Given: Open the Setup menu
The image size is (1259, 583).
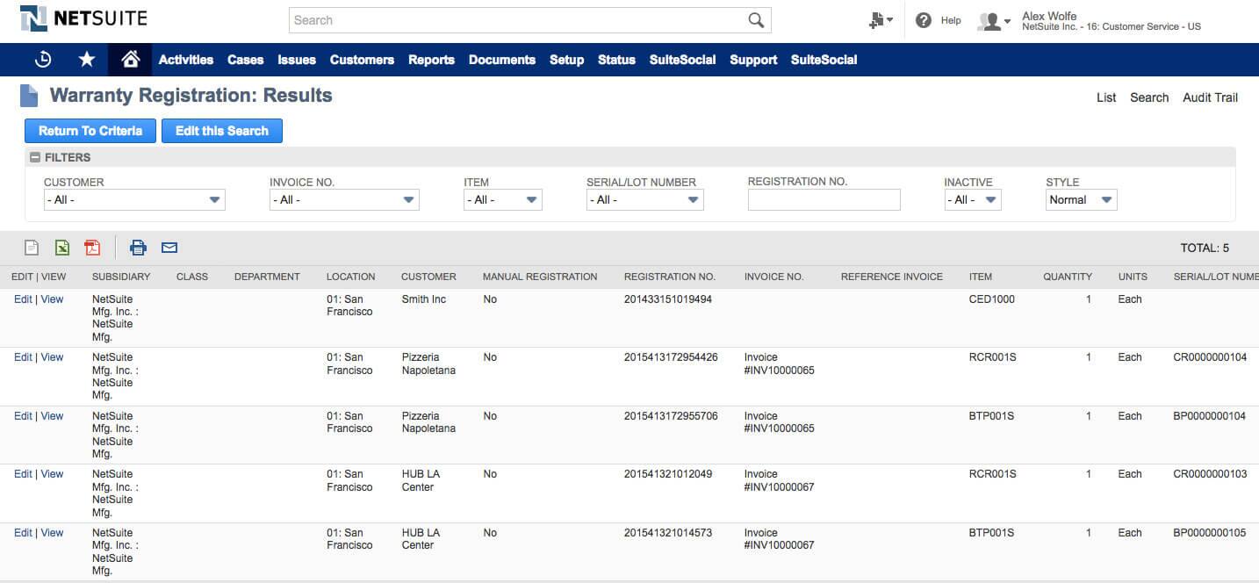Looking at the screenshot, I should tap(567, 60).
